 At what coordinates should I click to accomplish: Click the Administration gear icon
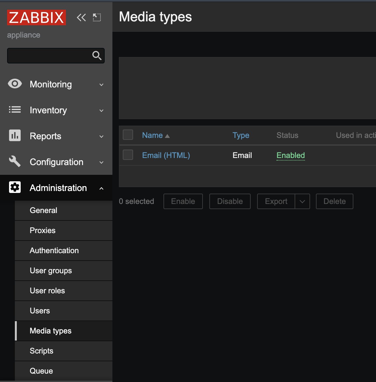point(15,187)
